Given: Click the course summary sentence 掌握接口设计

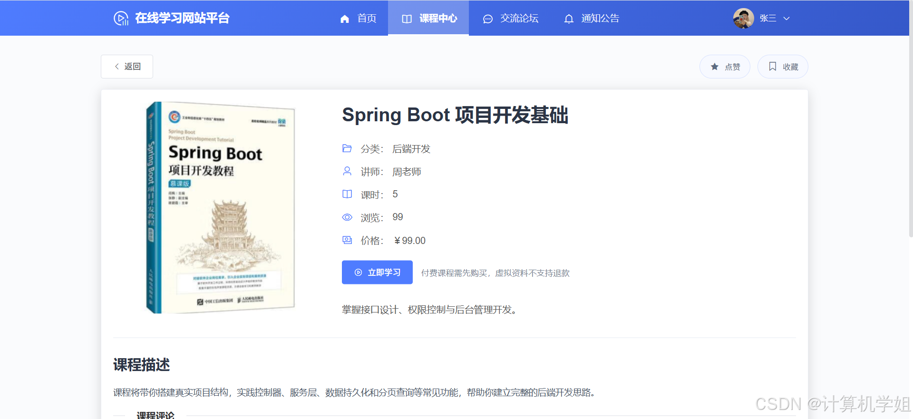Looking at the screenshot, I should coord(430,310).
